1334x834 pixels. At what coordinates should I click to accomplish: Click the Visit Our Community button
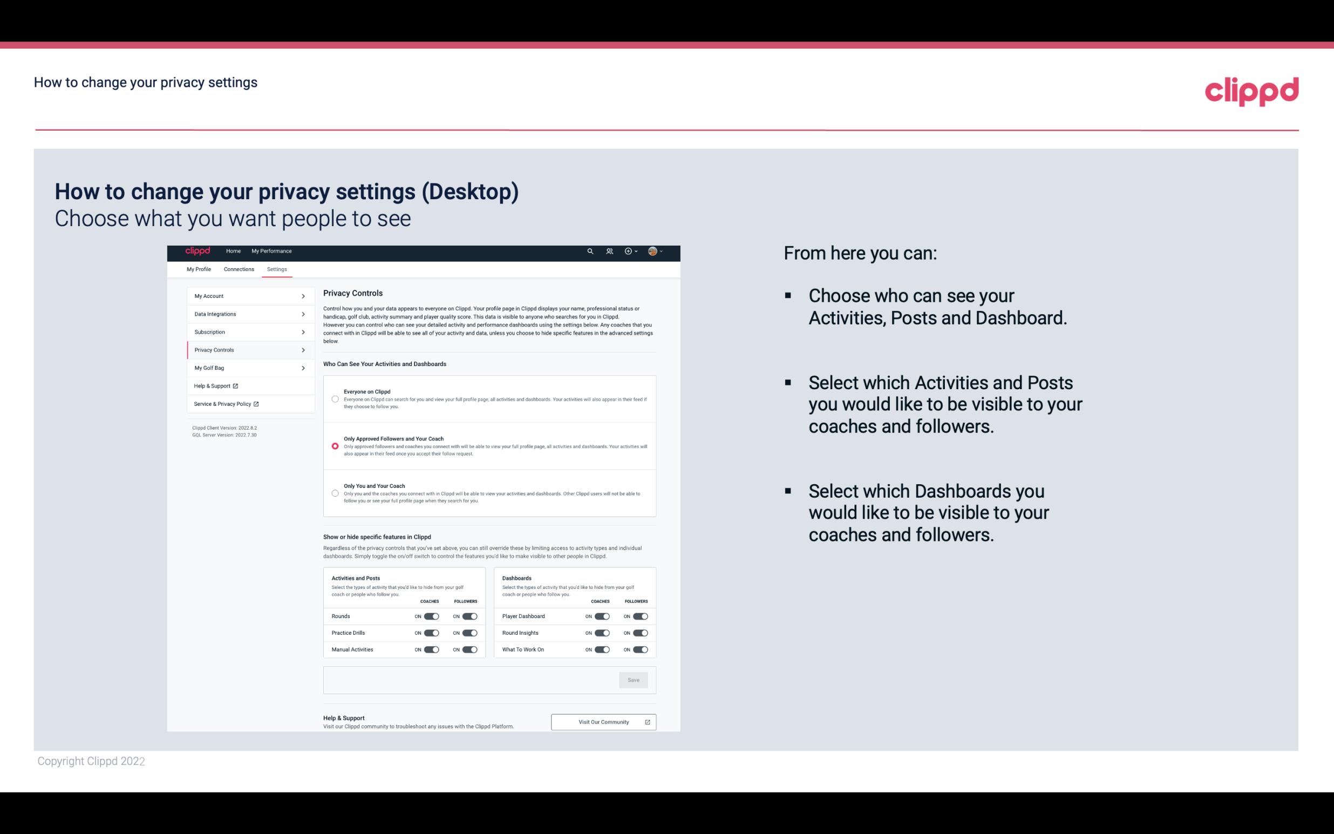click(603, 722)
